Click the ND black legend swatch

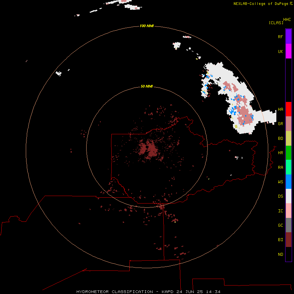[x=288, y=254]
